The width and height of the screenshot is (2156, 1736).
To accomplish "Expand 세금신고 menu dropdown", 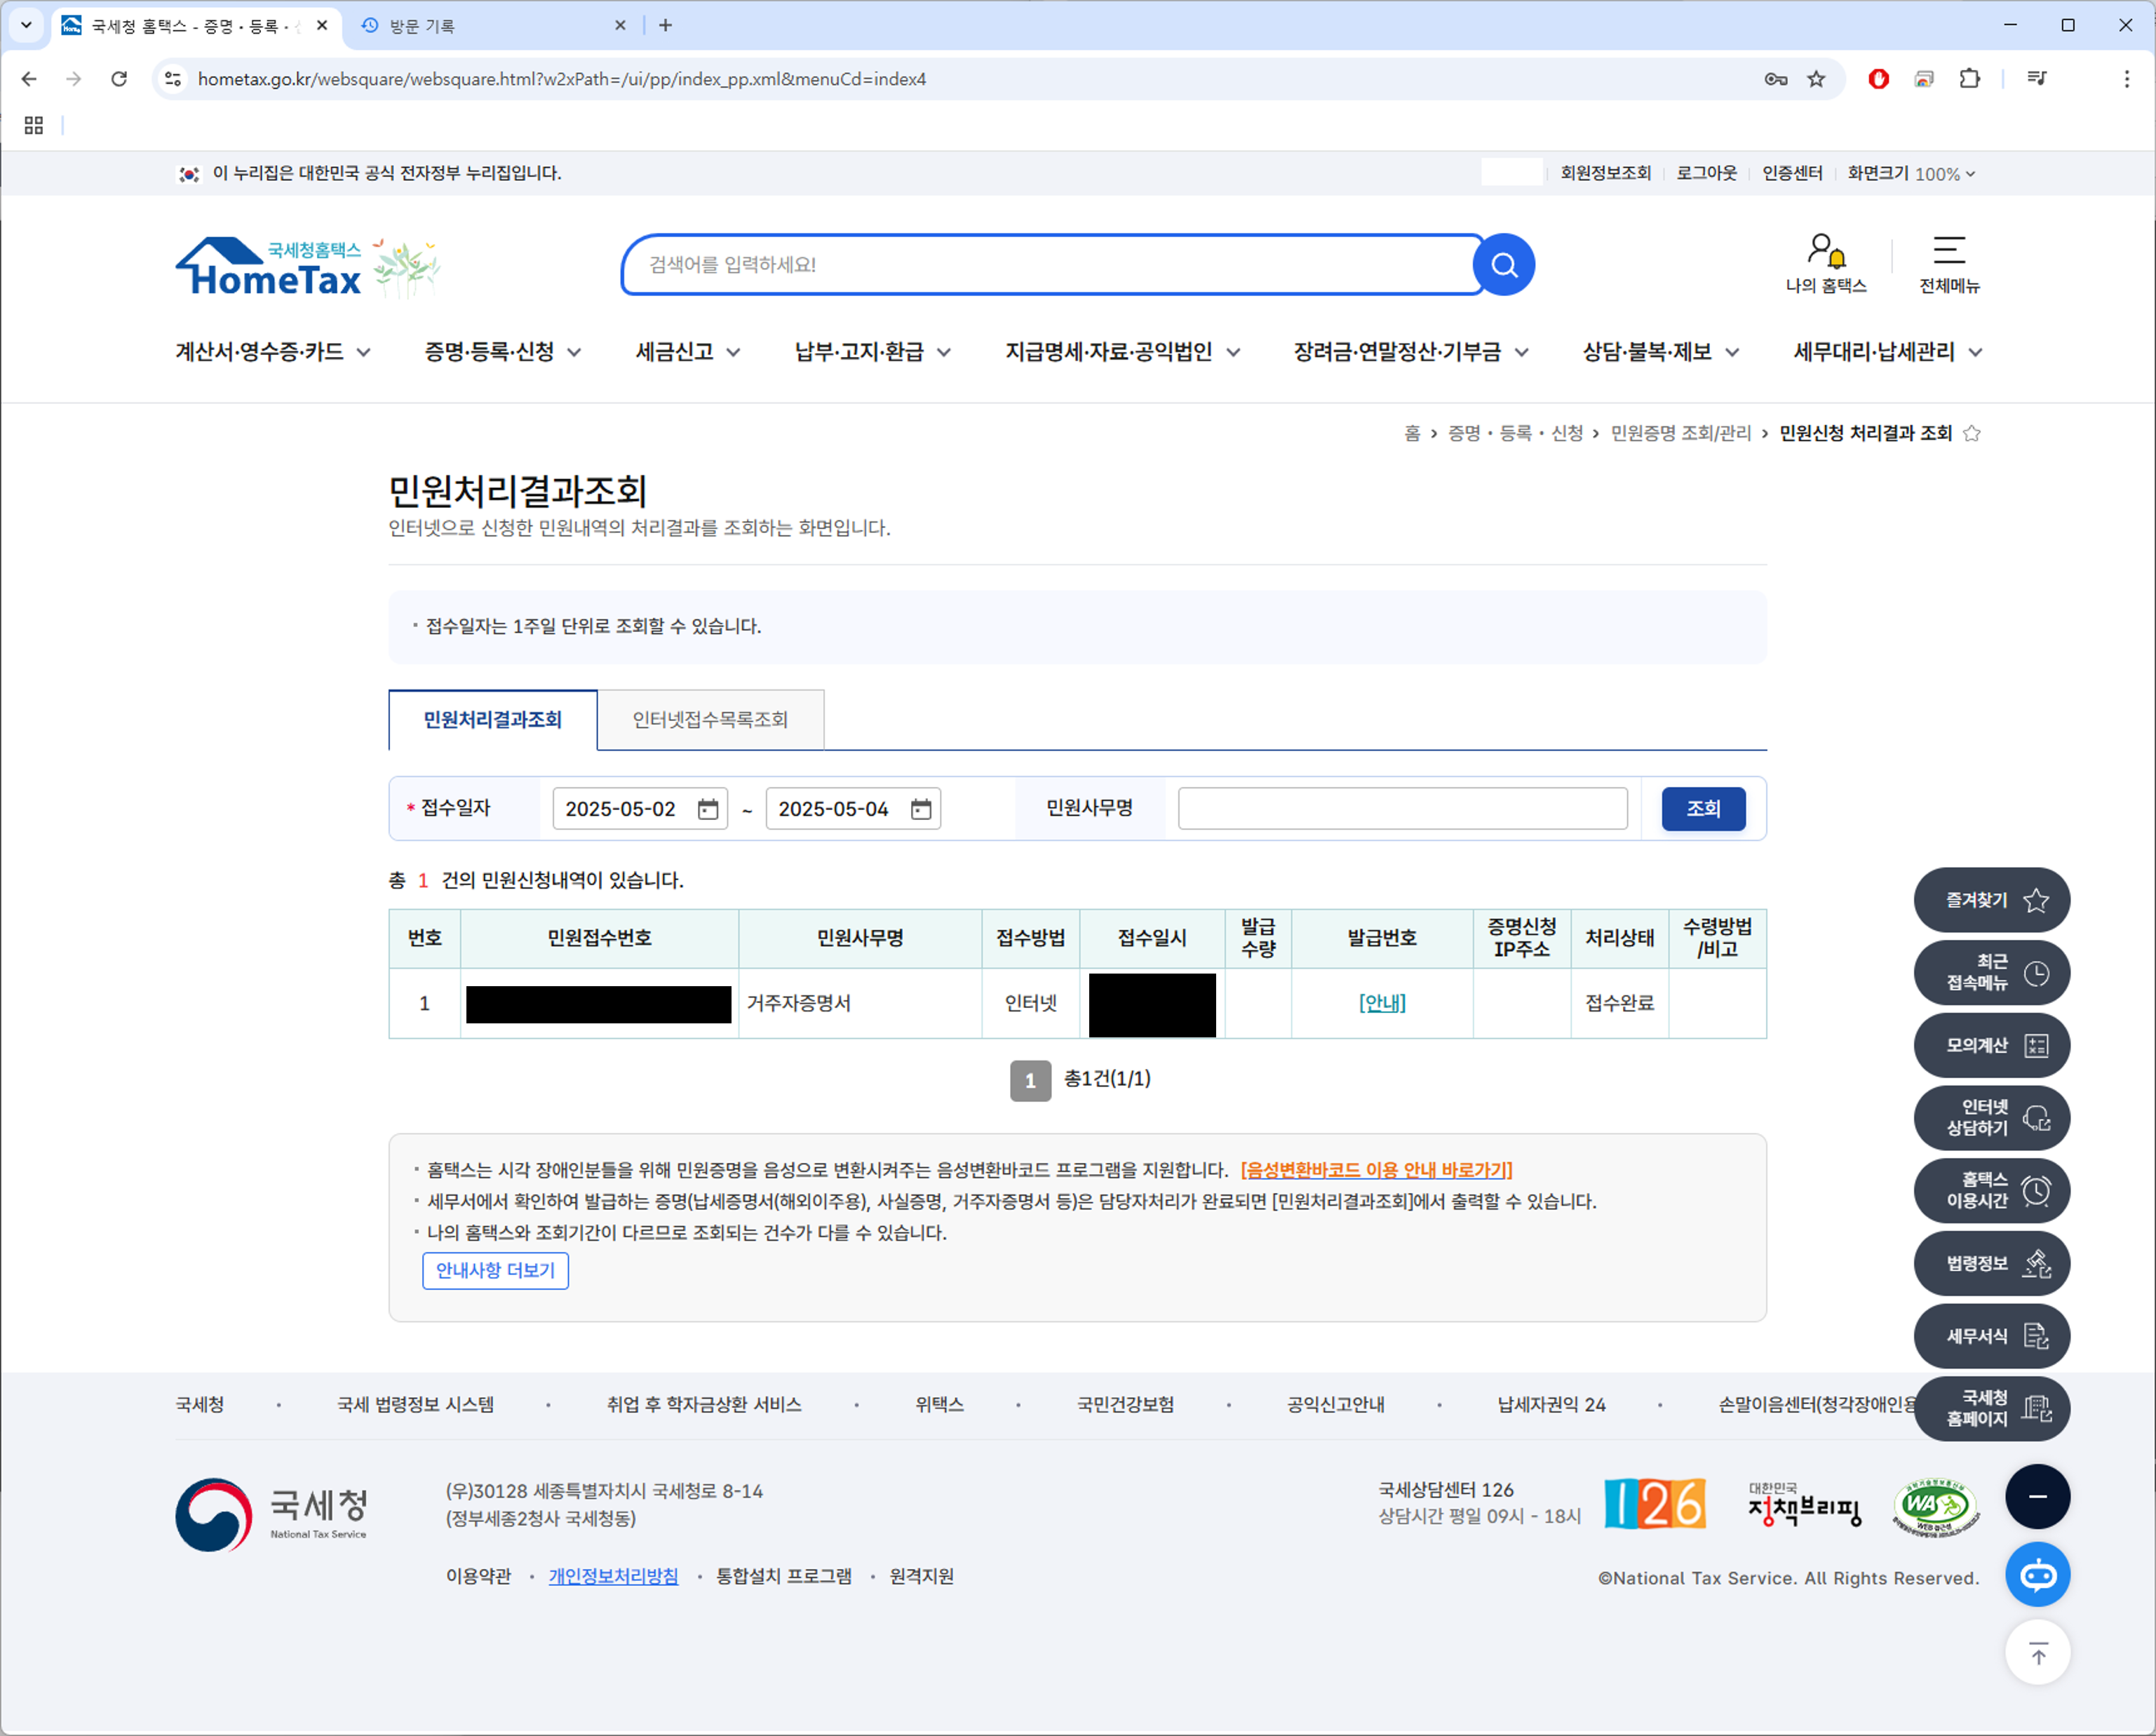I will pos(688,352).
